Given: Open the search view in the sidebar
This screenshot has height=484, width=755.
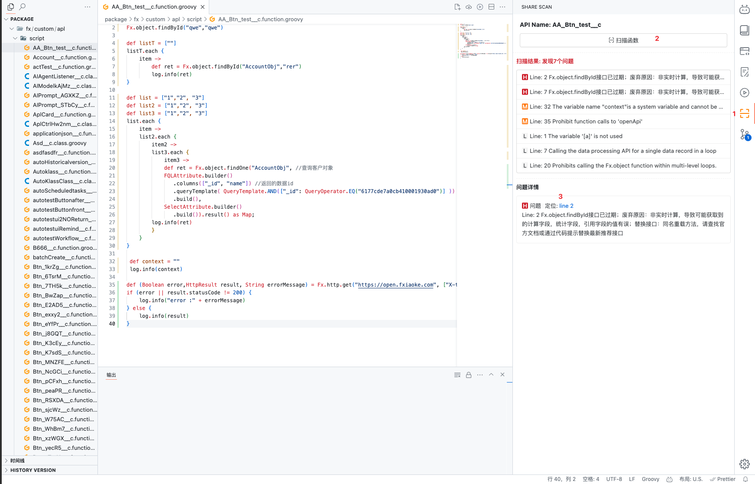Looking at the screenshot, I should (x=23, y=7).
